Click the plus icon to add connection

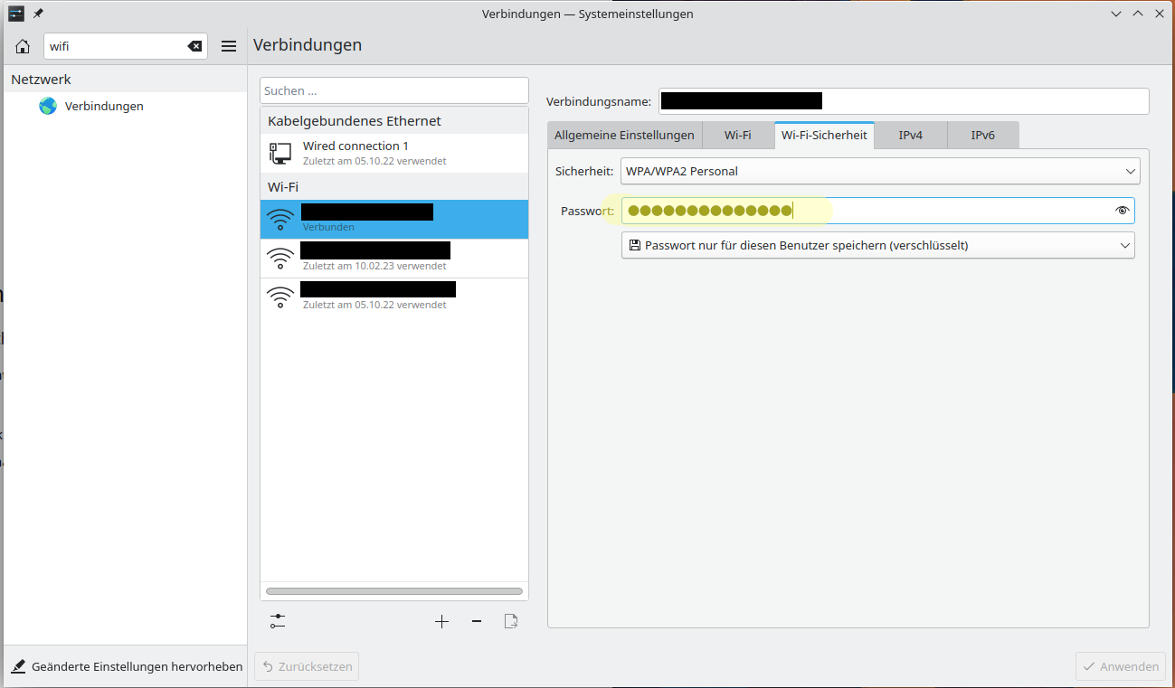[x=441, y=621]
